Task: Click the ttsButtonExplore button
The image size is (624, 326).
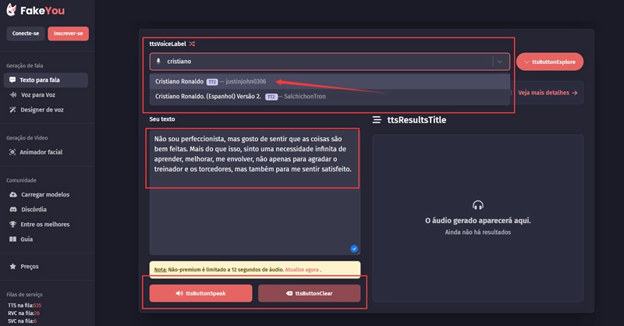Action: tap(550, 62)
